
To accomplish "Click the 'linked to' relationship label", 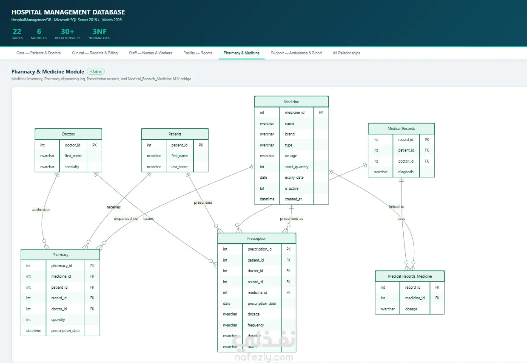I will point(396,207).
